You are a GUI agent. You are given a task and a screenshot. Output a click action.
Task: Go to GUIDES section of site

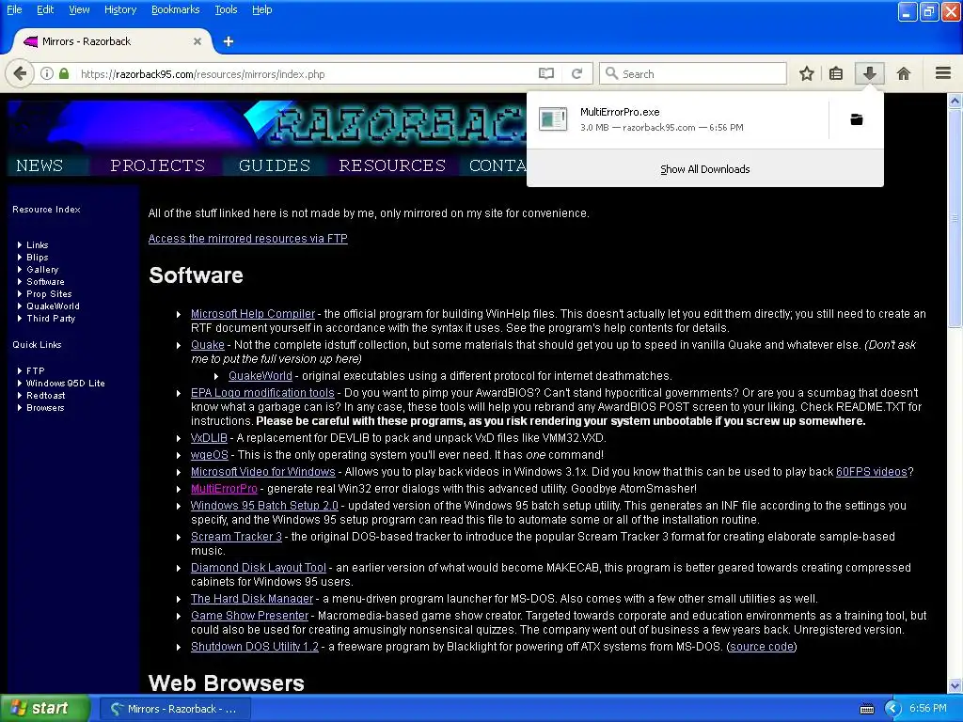275,165
